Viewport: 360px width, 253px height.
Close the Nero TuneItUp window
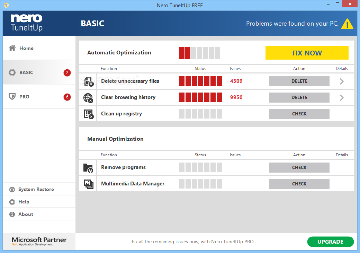tap(350, 4)
